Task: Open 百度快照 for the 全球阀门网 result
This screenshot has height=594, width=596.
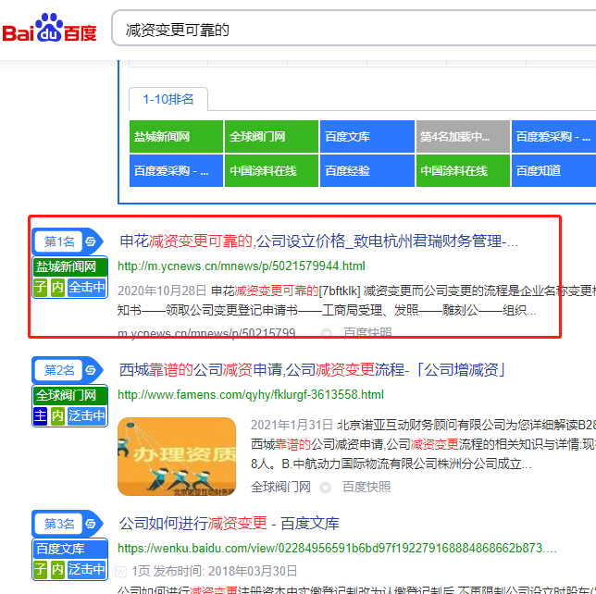Action: pos(366,487)
